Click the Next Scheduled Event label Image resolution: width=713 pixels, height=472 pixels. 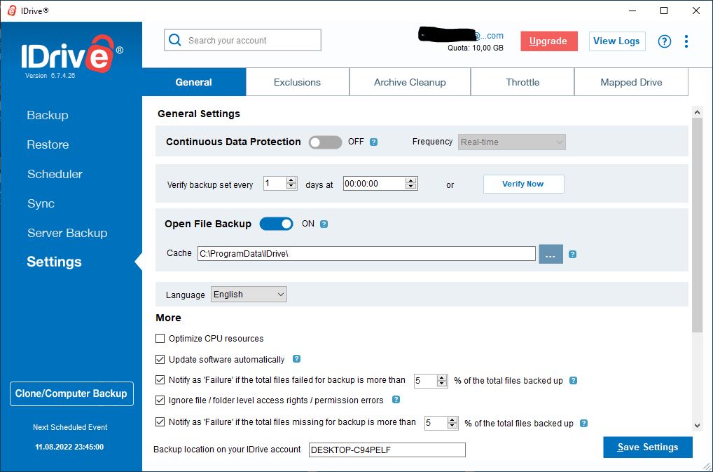click(x=70, y=427)
